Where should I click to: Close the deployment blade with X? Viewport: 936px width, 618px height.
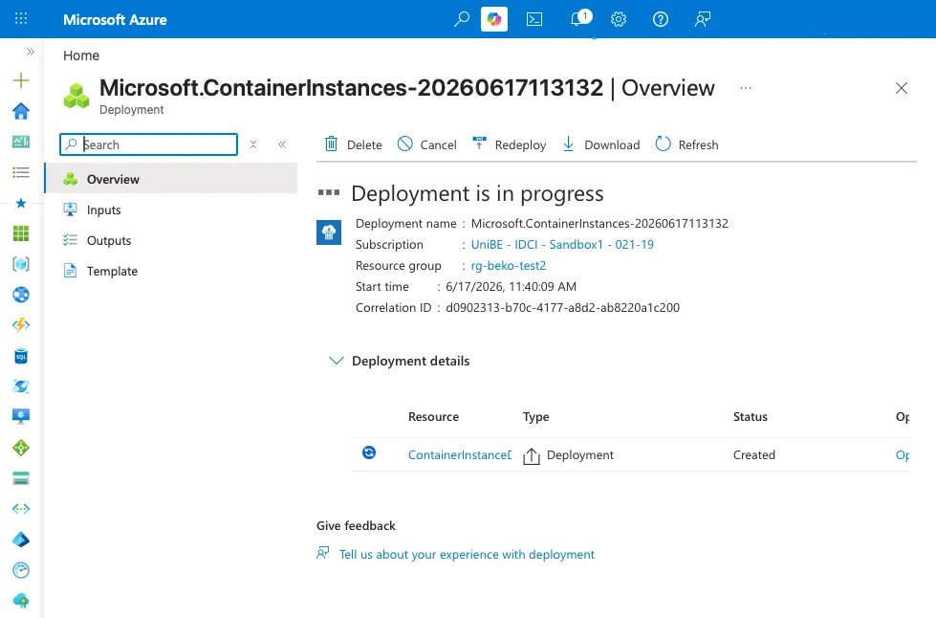pos(902,88)
